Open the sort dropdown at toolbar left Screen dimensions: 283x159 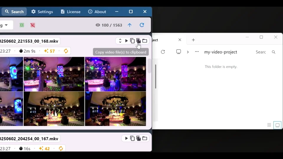pyautogui.click(x=6, y=25)
